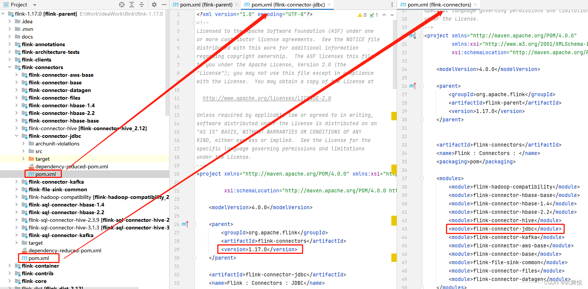The image size is (588, 289).
Task: Click Project tree vertical scrollbar
Action: pos(167,63)
